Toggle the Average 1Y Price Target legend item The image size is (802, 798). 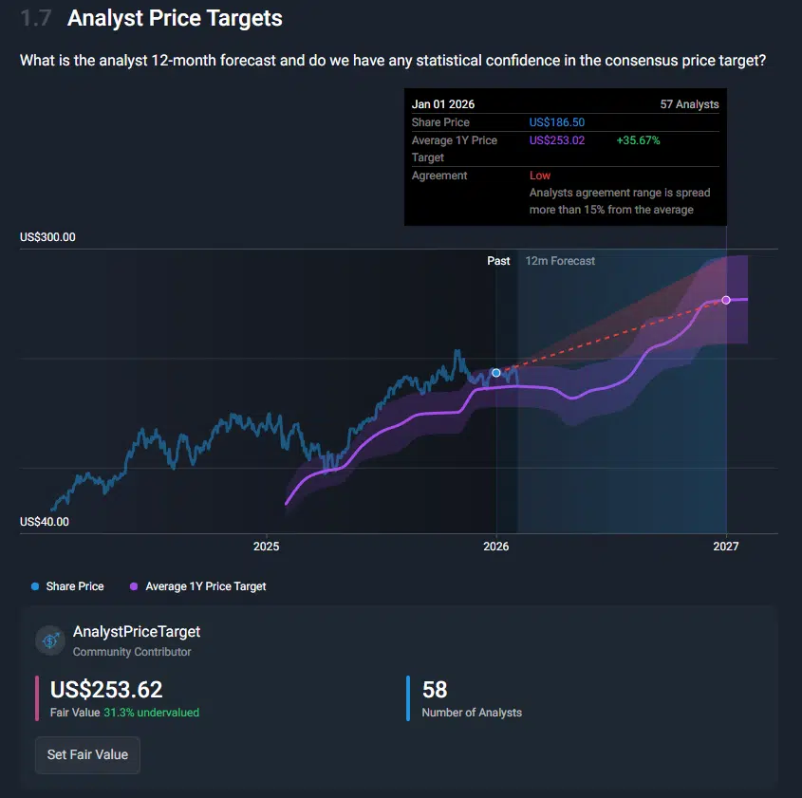(198, 586)
